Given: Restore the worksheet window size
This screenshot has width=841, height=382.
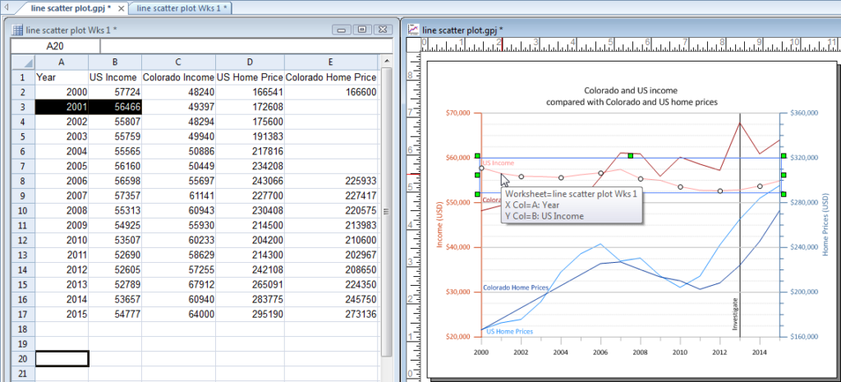Looking at the screenshot, I should [361, 30].
